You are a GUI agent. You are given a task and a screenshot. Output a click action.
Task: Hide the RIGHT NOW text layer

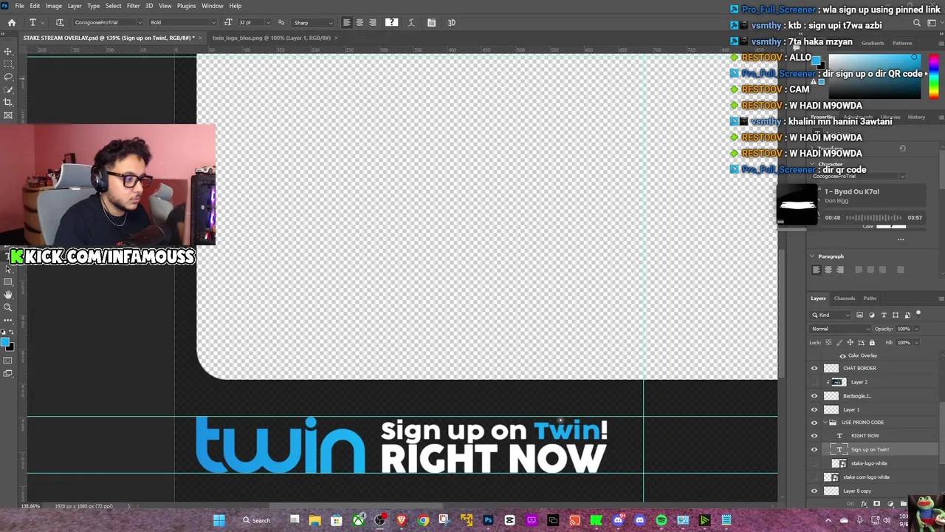(814, 436)
